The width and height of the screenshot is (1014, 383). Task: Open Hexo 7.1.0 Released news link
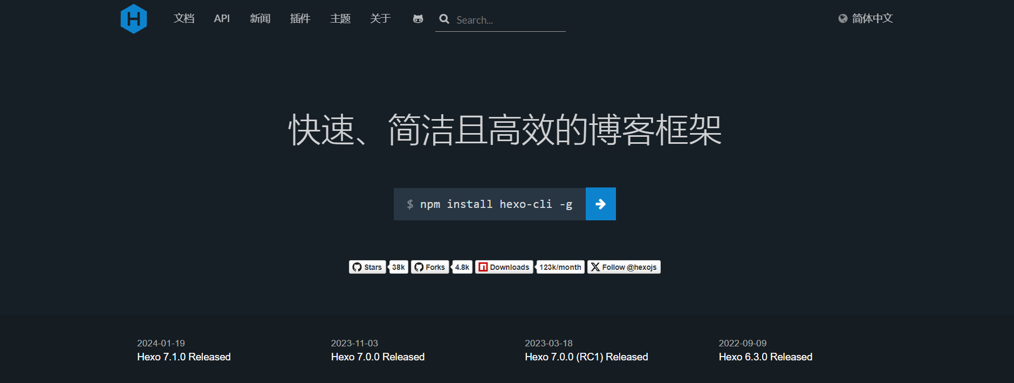point(184,357)
